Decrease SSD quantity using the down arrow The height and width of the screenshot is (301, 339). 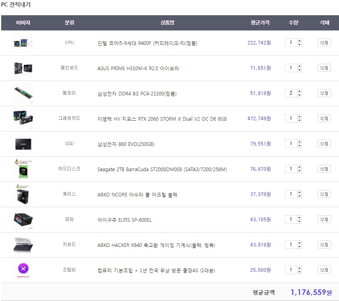[299, 146]
